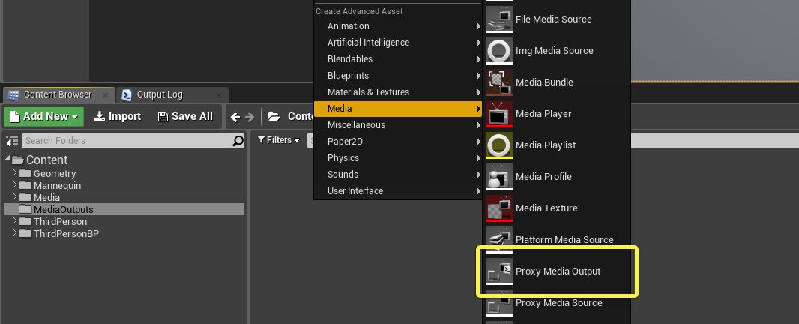Choose Media Player label in submenu
799x324 pixels.
click(543, 114)
